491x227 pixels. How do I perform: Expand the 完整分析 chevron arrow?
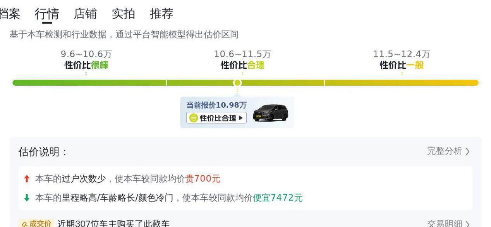pyautogui.click(x=467, y=152)
